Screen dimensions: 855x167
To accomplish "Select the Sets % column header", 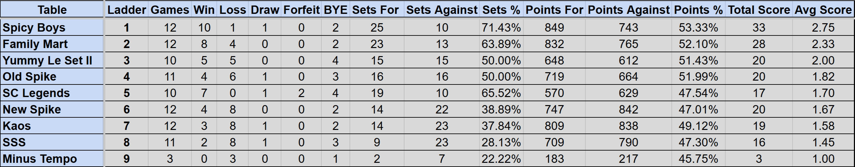I will point(501,10).
